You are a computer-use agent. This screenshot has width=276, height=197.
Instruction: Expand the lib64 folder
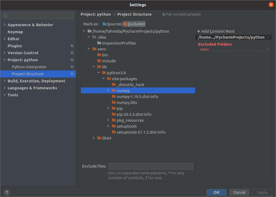point(94,138)
